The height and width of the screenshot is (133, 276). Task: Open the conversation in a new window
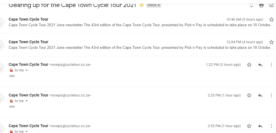[271, 5]
